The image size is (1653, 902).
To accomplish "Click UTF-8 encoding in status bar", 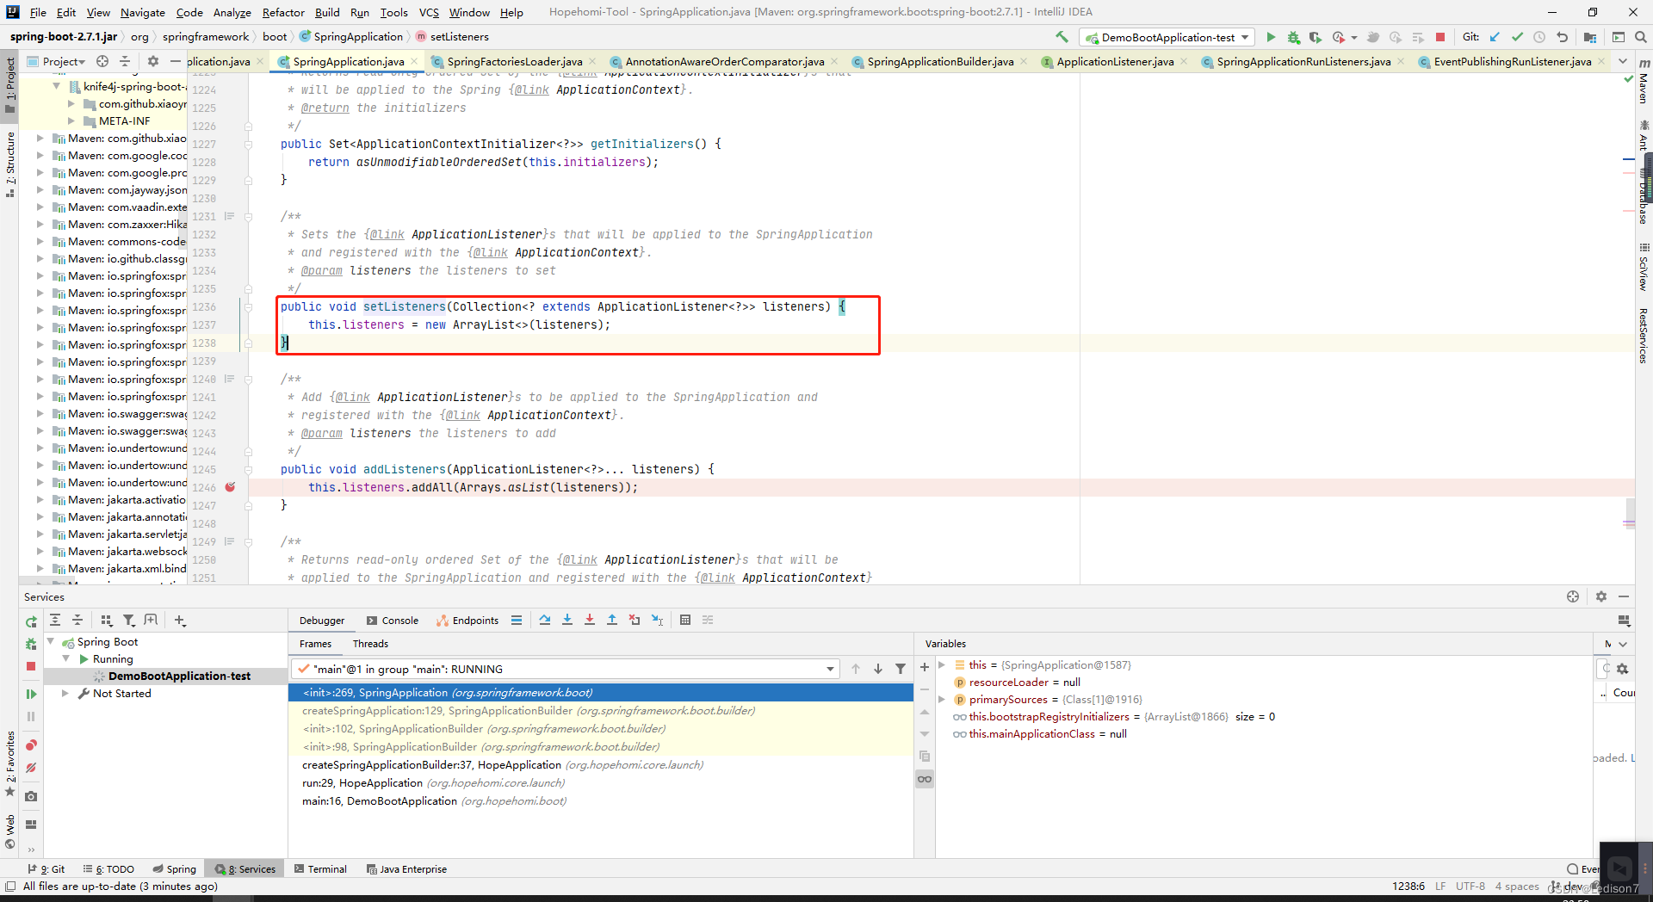I will [x=1470, y=887].
